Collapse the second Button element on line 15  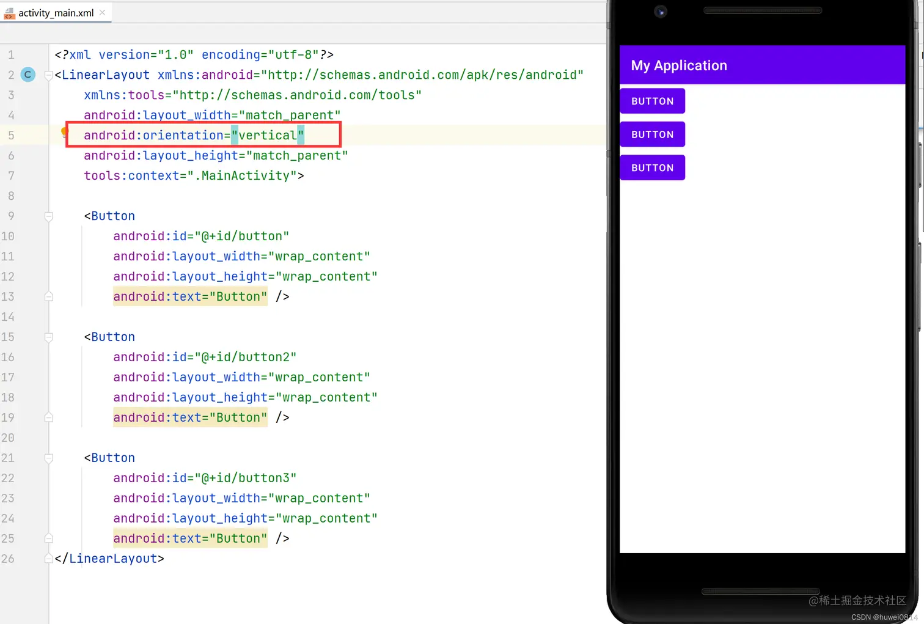49,337
